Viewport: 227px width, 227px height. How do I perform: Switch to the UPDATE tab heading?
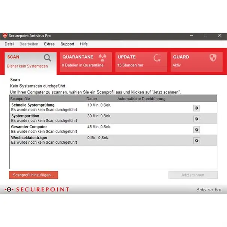[x=127, y=57]
